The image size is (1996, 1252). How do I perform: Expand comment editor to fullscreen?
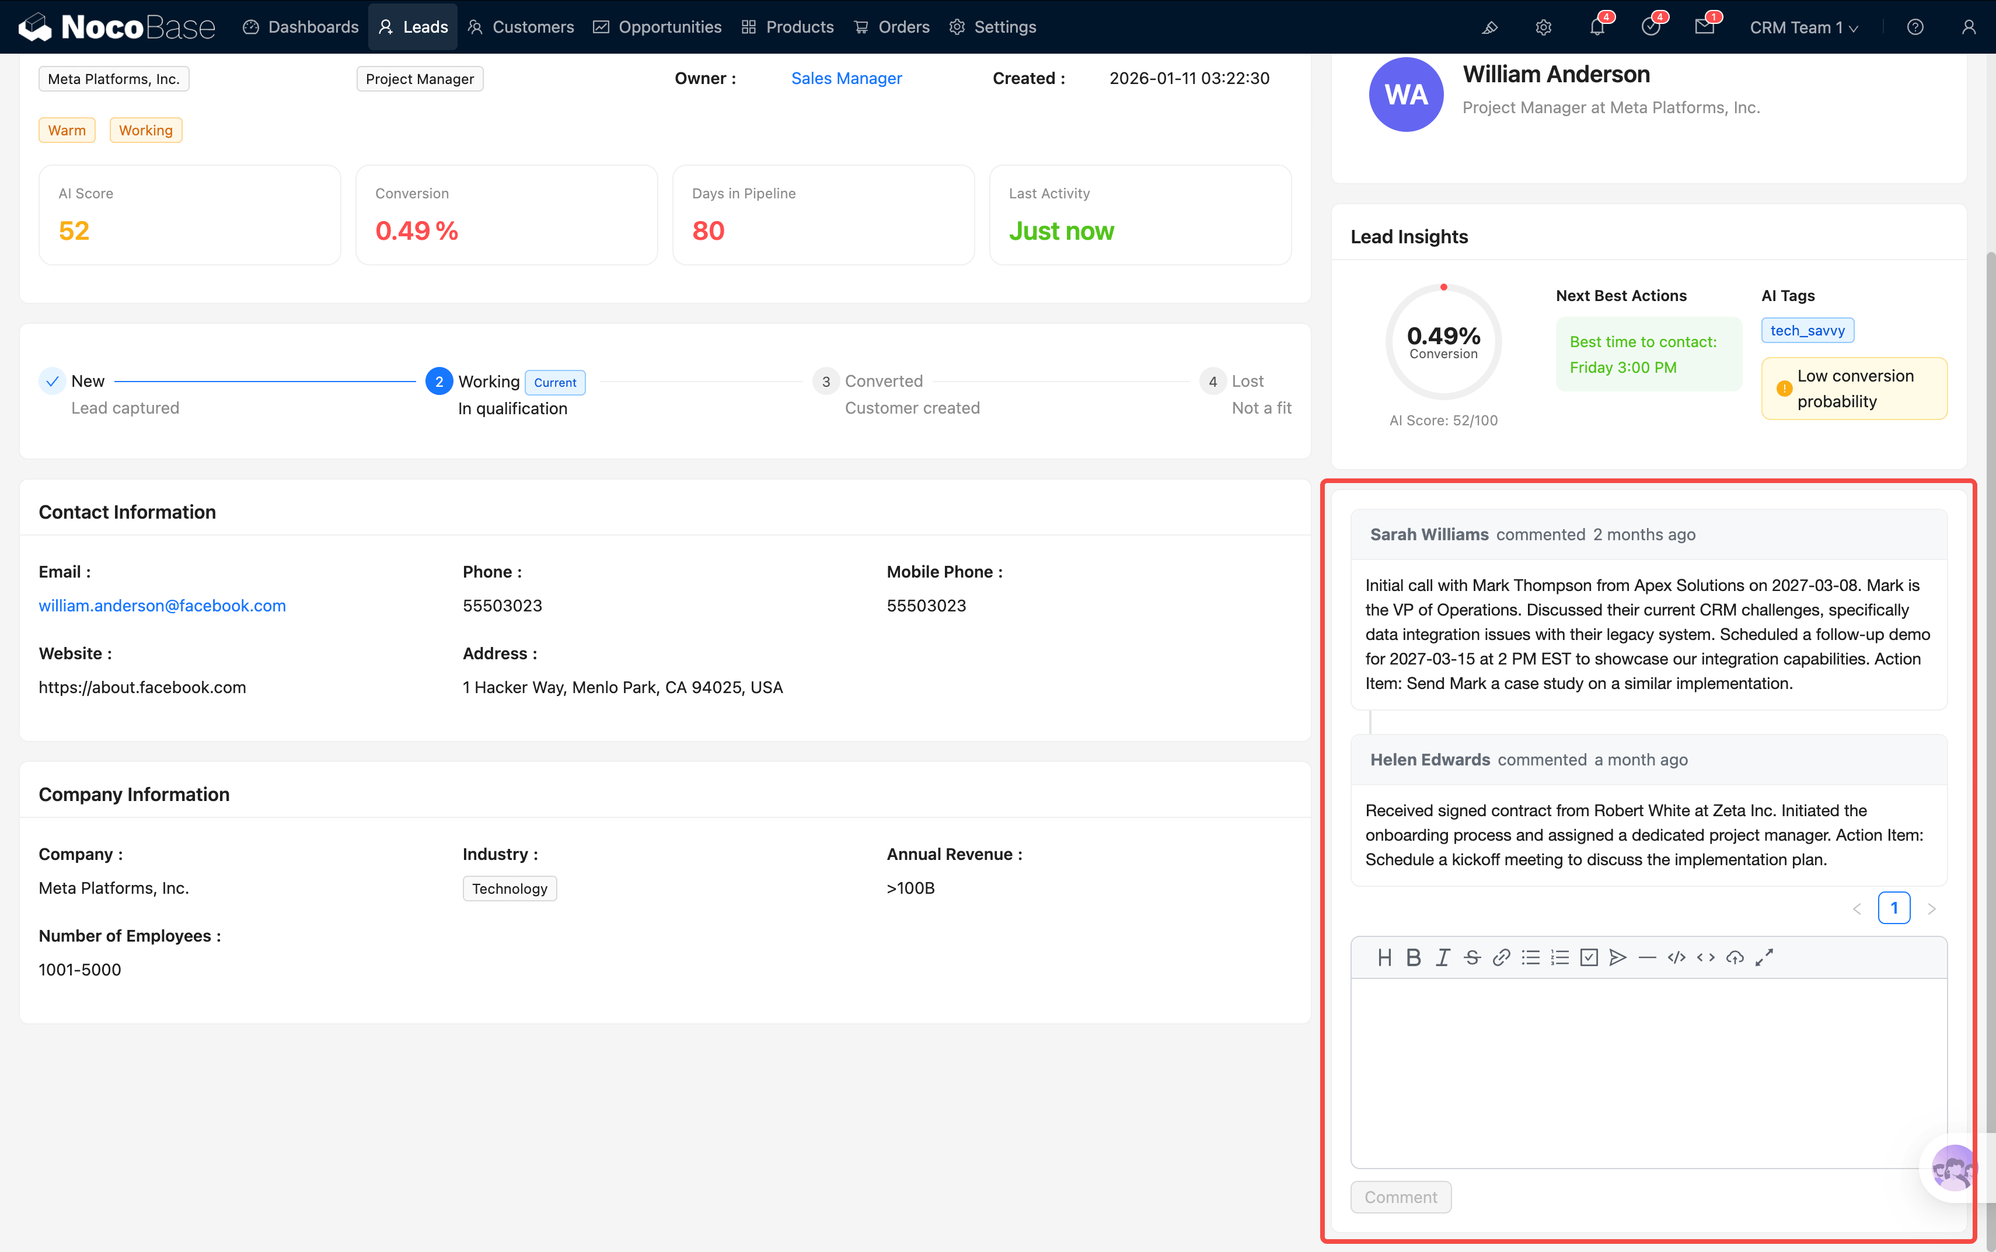pyautogui.click(x=1764, y=957)
